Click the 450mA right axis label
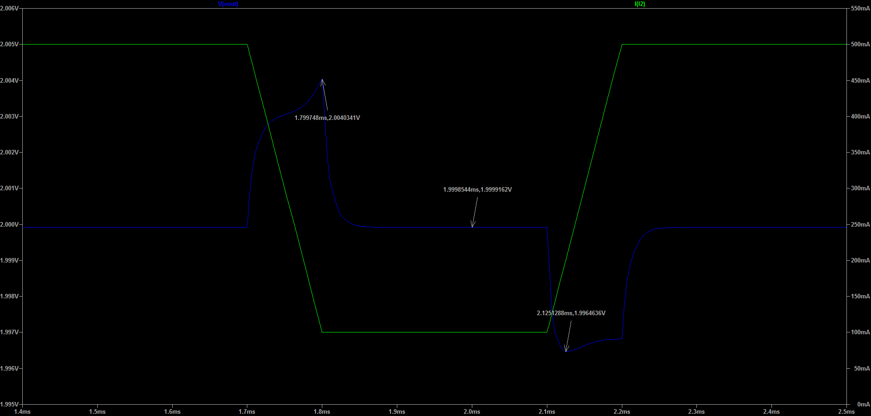 click(x=860, y=81)
